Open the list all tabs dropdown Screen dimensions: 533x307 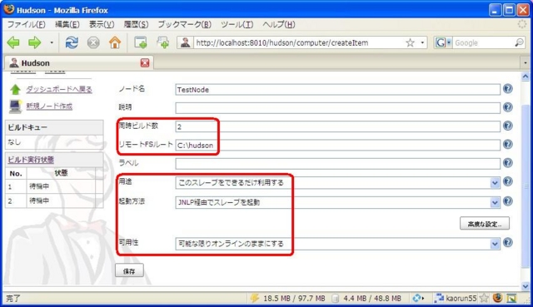526,63
